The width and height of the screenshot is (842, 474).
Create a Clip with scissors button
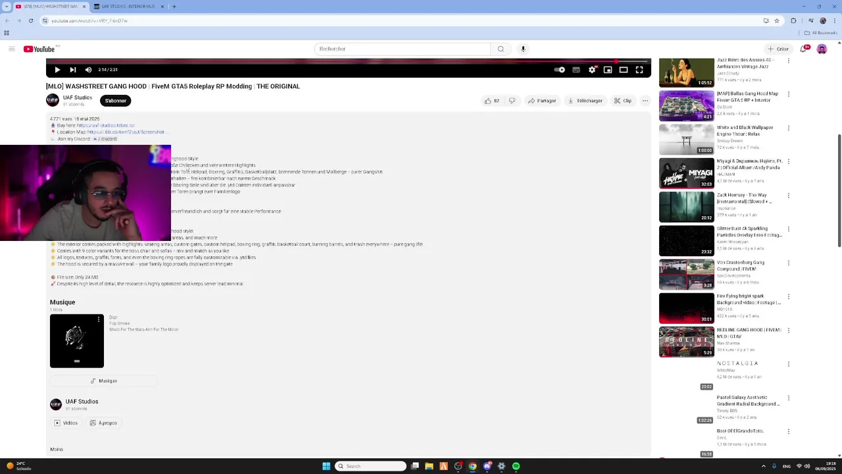pos(623,101)
